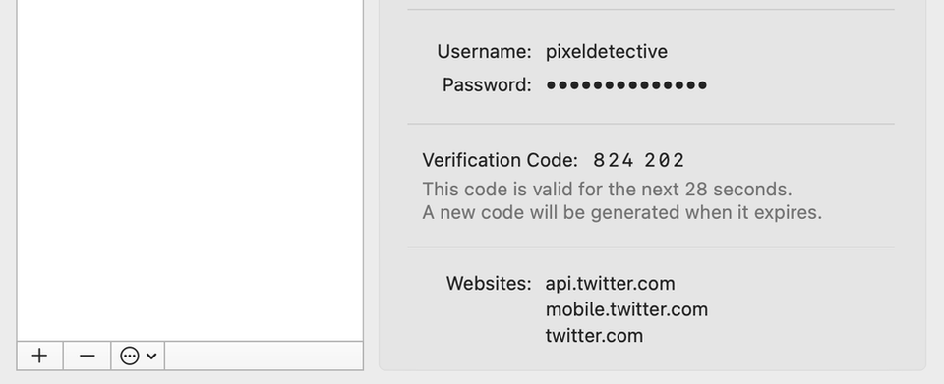Click the last three verification digits 202
The height and width of the screenshot is (384, 944).
coord(665,160)
